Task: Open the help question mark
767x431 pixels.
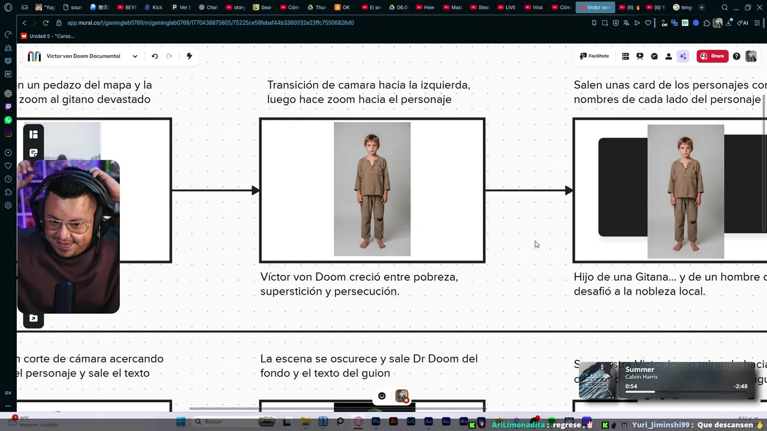Action: [x=736, y=56]
